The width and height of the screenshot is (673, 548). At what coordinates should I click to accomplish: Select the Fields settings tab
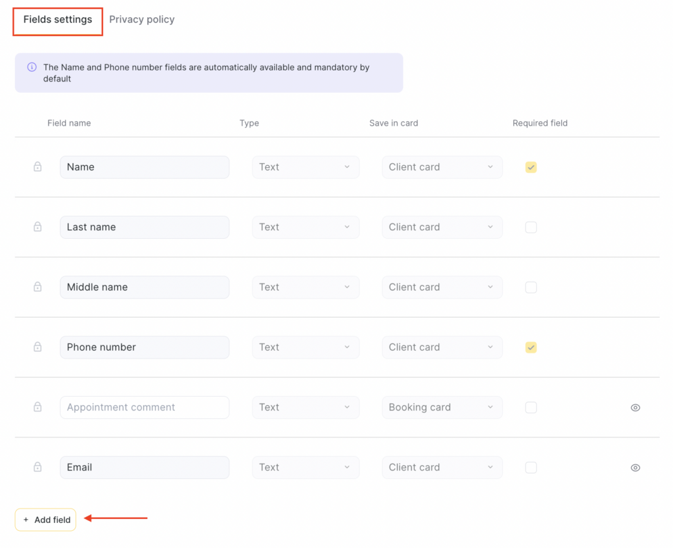58,20
